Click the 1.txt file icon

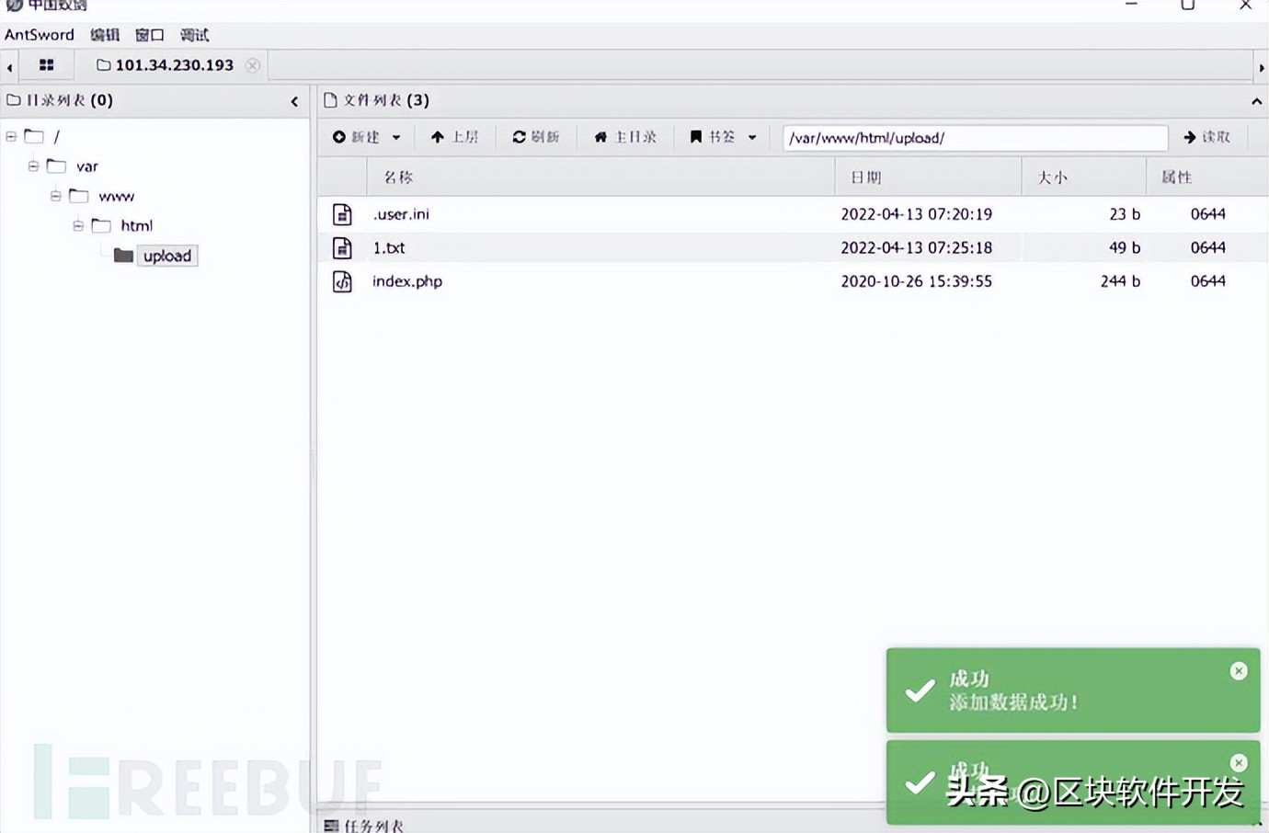tap(341, 247)
